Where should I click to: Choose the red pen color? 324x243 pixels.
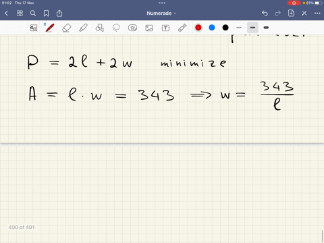[198, 28]
